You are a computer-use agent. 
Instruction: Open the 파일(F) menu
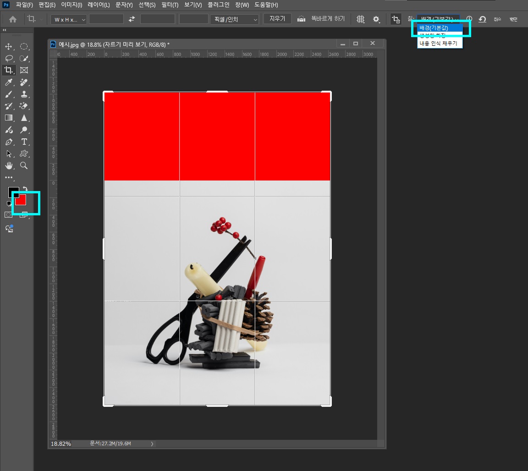click(x=25, y=5)
